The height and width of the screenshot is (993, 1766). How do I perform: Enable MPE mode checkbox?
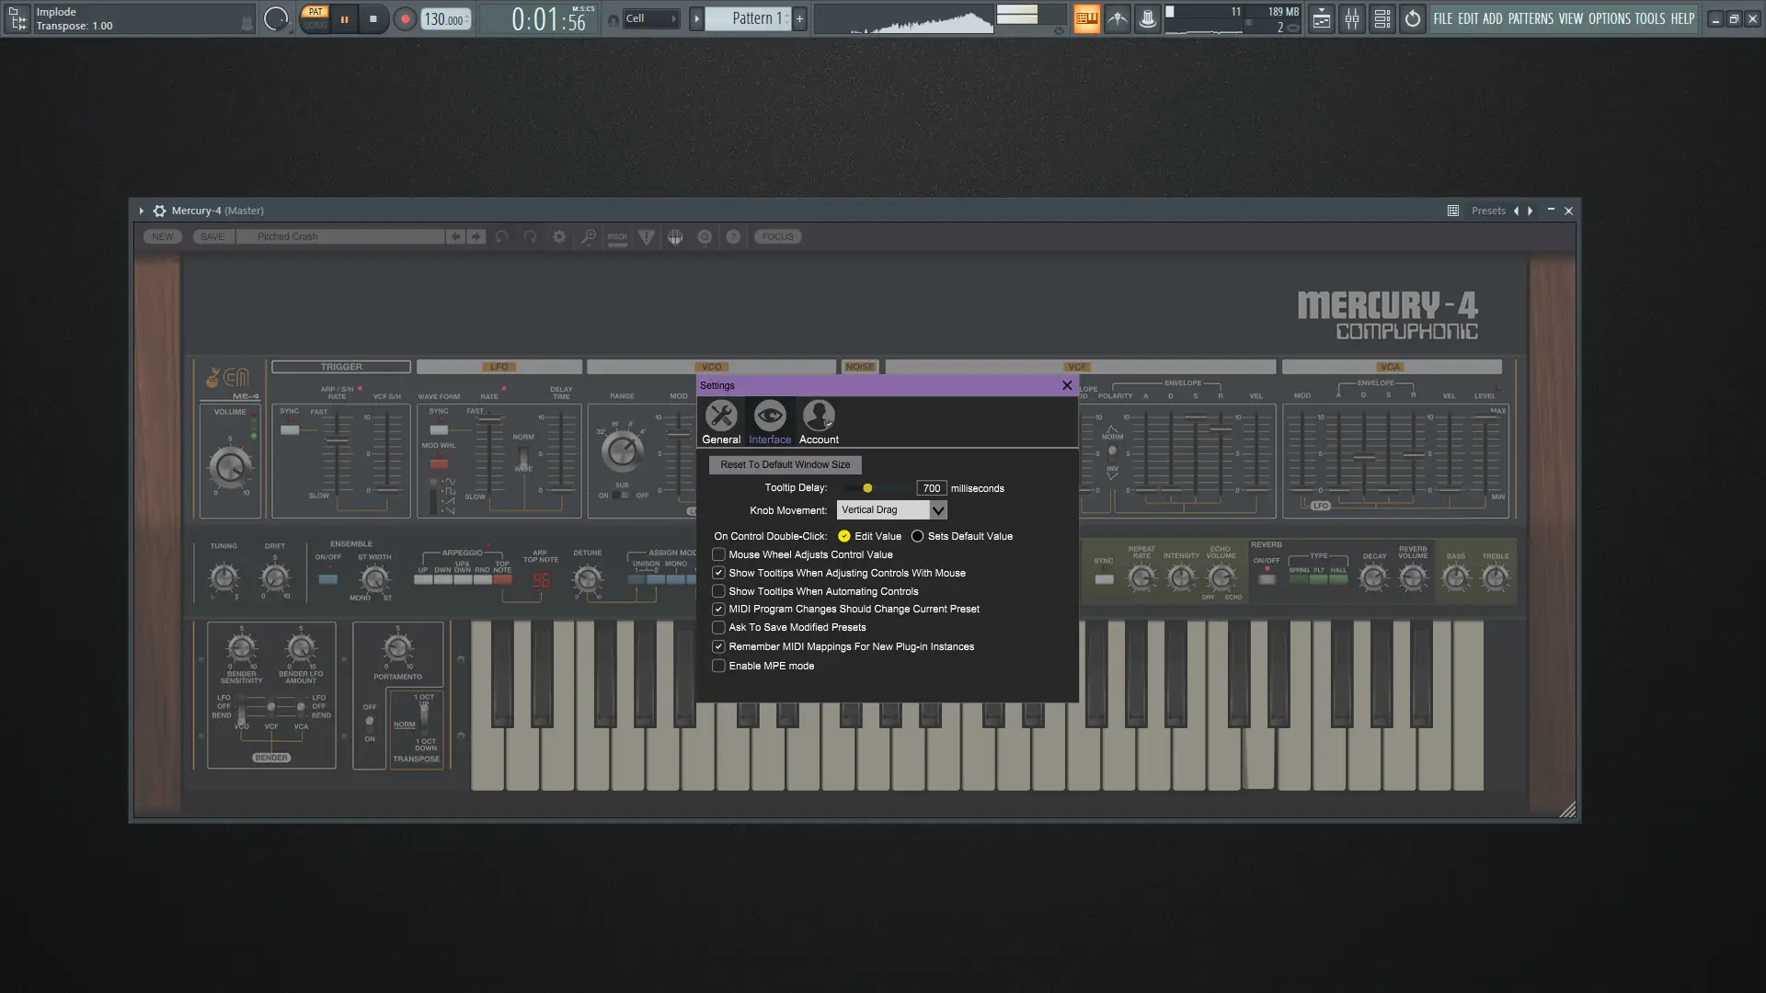pos(718,666)
